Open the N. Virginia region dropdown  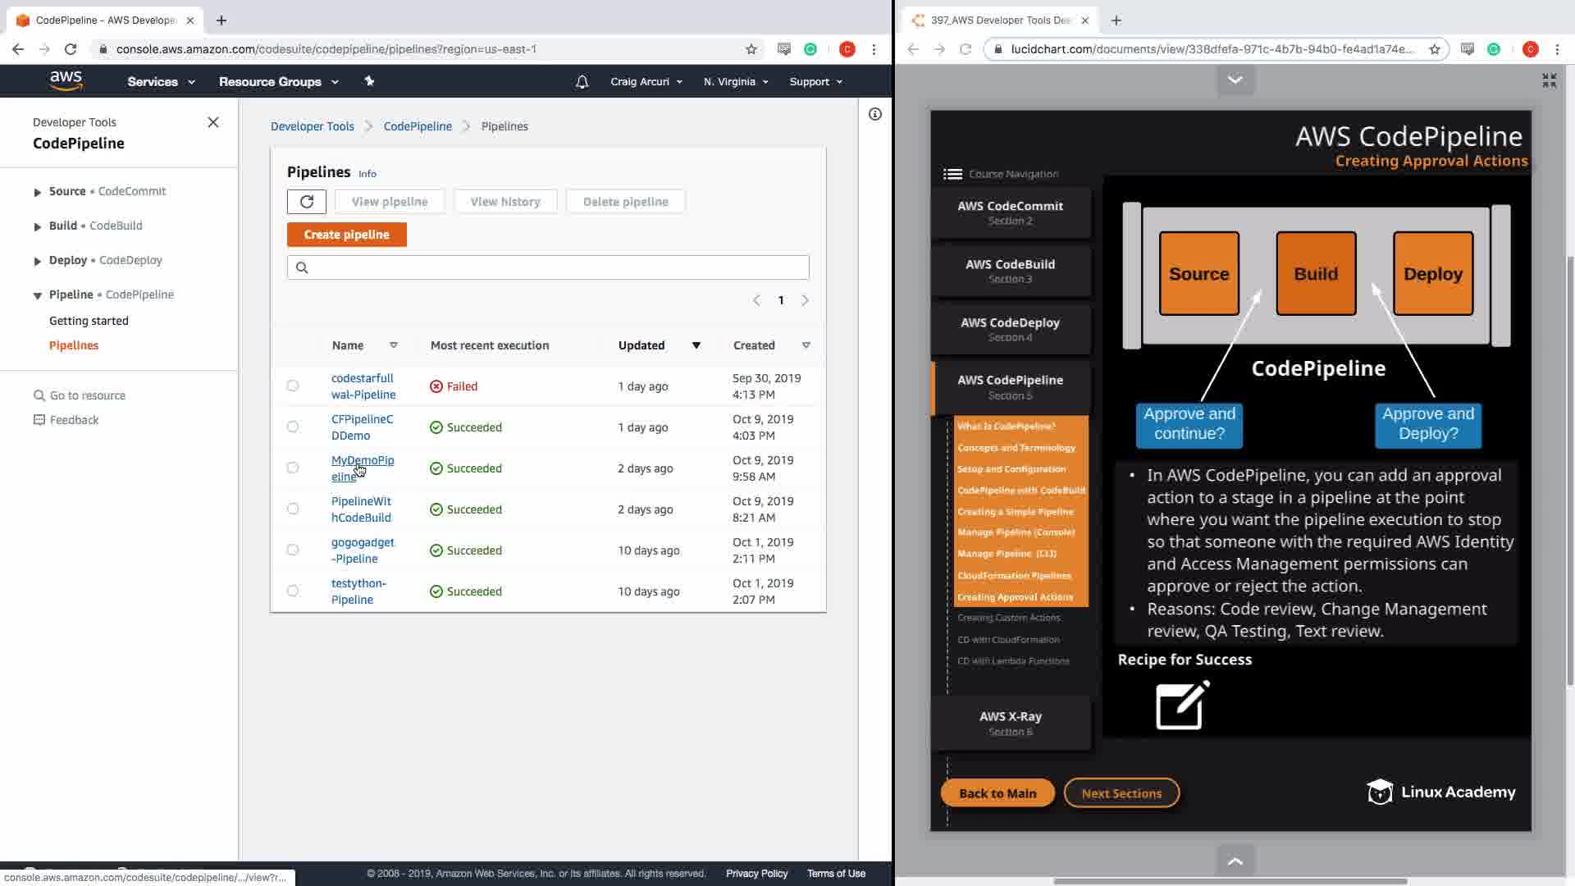tap(736, 82)
